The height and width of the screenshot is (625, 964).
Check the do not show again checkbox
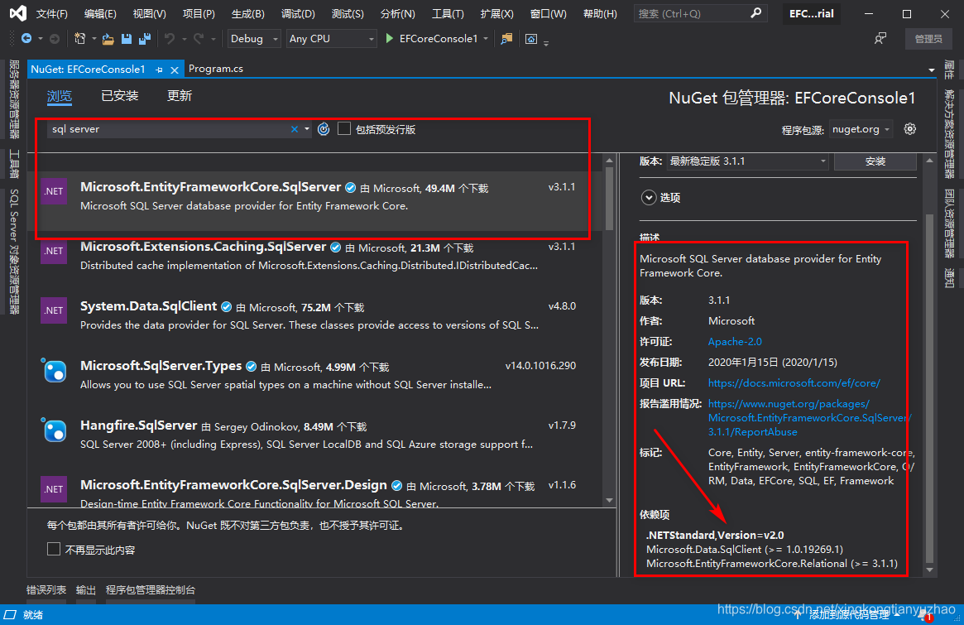(54, 550)
